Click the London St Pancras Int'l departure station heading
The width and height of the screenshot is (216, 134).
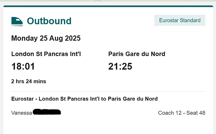[48, 54]
